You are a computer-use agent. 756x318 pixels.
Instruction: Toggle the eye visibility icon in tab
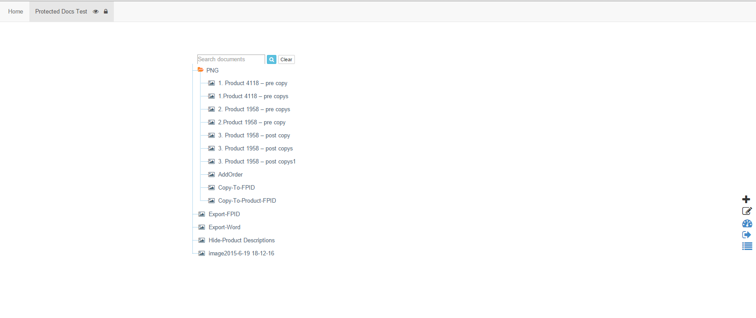point(96,12)
